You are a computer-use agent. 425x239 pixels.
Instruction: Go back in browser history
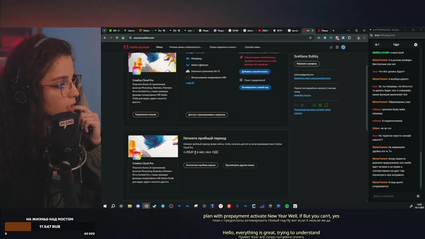click(x=105, y=38)
